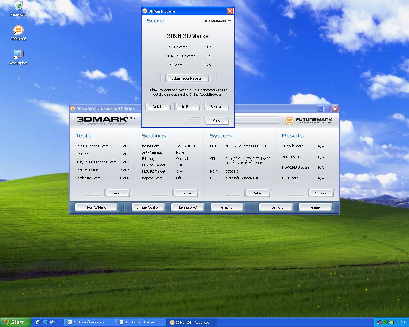The height and width of the screenshot is (327, 409).
Task: Open the Papierkorb recycle bin icon
Action: click(18, 6)
